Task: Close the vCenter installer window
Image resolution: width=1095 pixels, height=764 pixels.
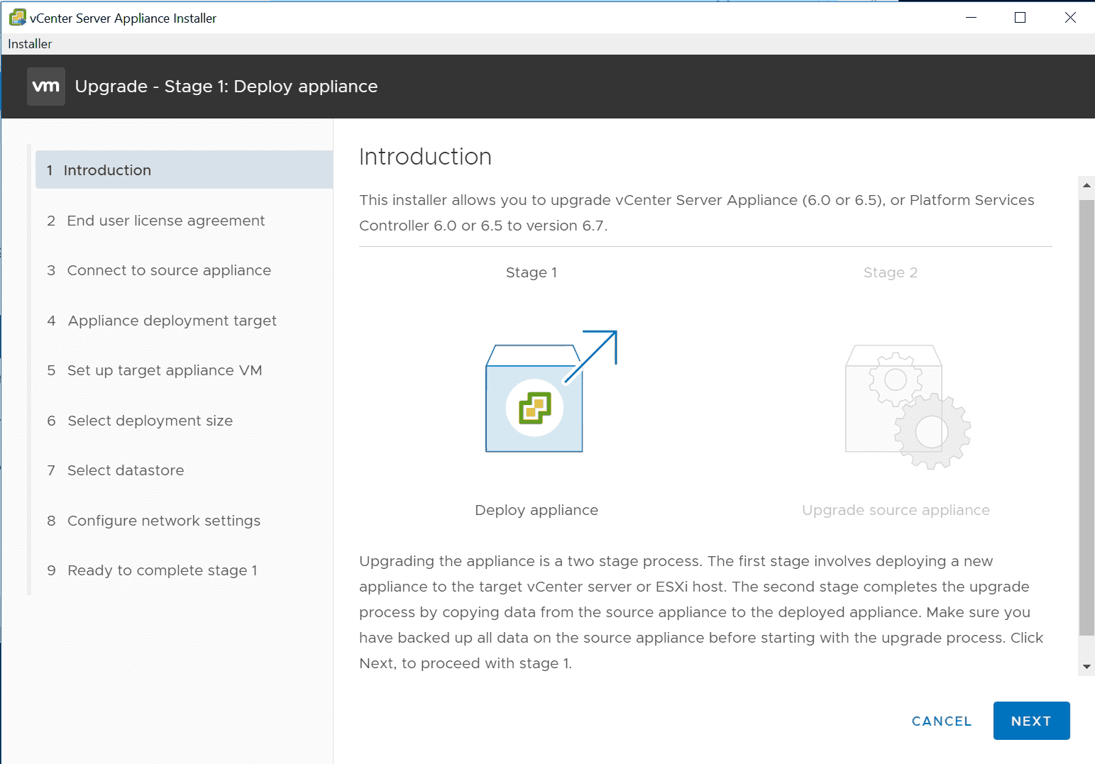Action: click(1070, 18)
